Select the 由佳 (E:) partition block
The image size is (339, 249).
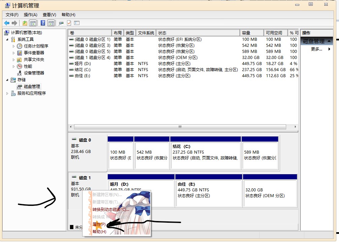pos(209,191)
